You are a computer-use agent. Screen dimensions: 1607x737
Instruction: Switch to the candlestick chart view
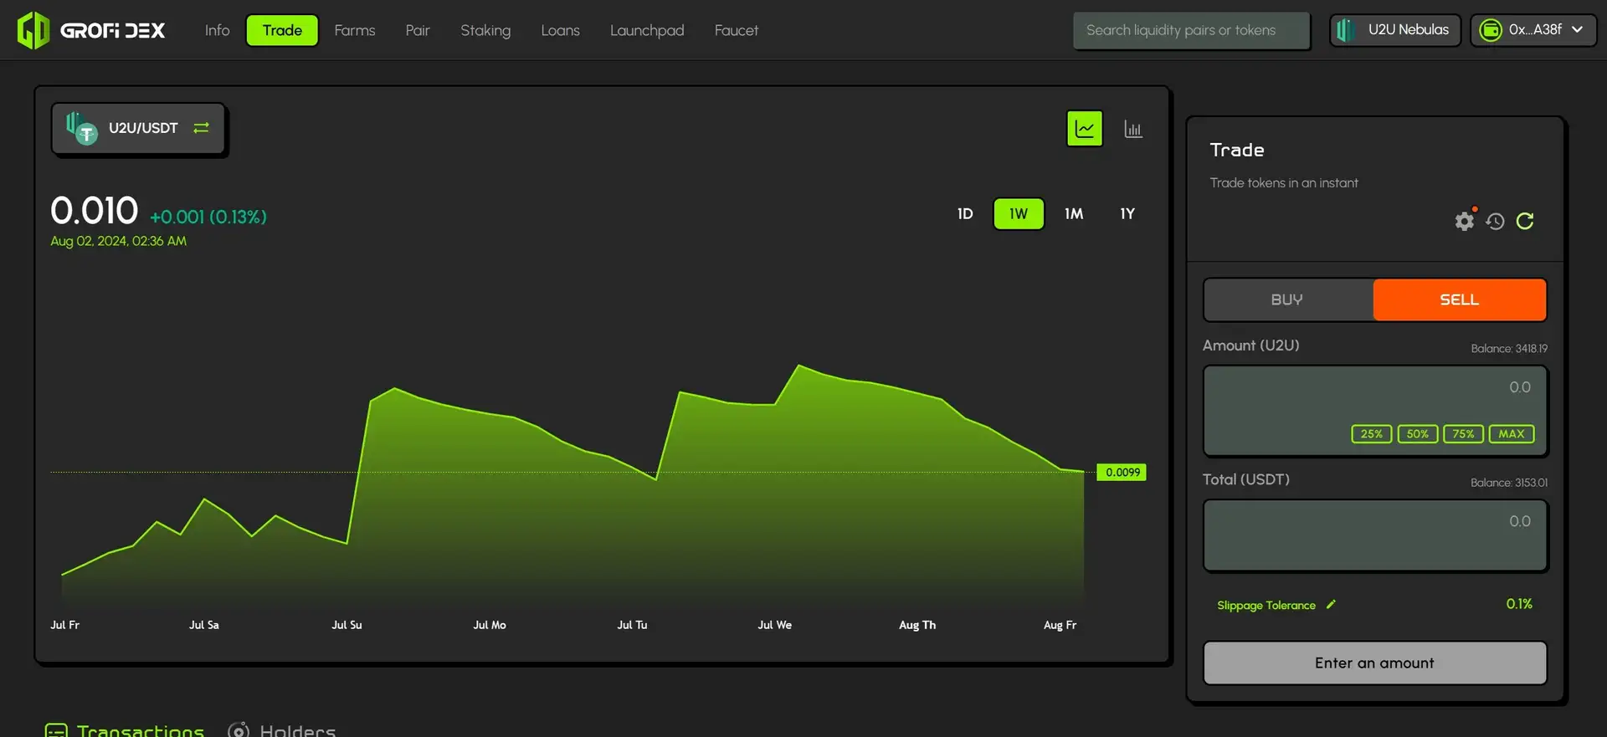1132,129
